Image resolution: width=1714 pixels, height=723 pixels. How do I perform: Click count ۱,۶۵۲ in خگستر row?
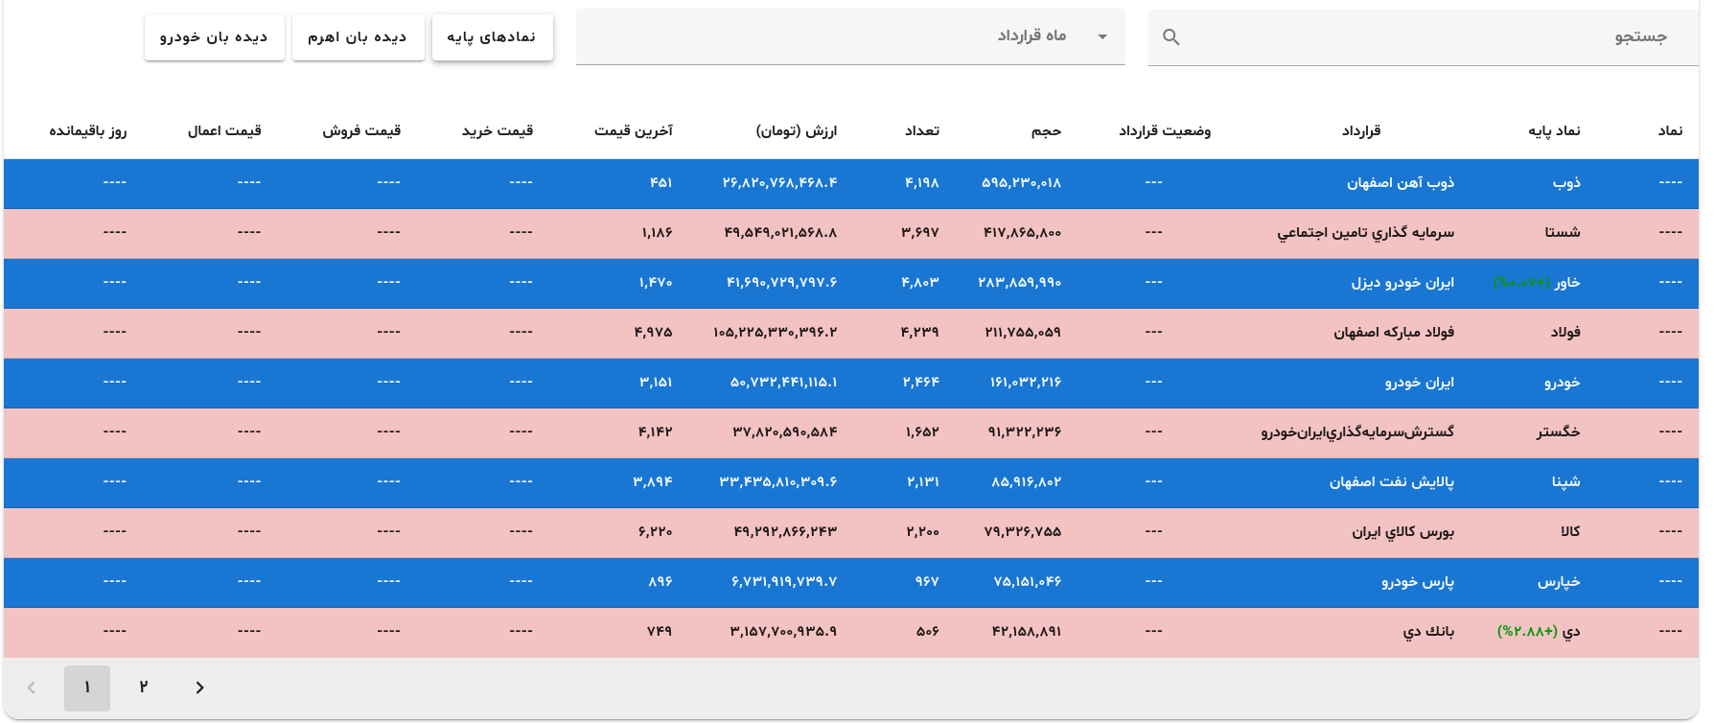click(x=922, y=432)
